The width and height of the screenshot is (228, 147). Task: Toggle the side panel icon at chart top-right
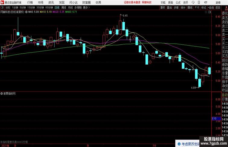[210, 12]
